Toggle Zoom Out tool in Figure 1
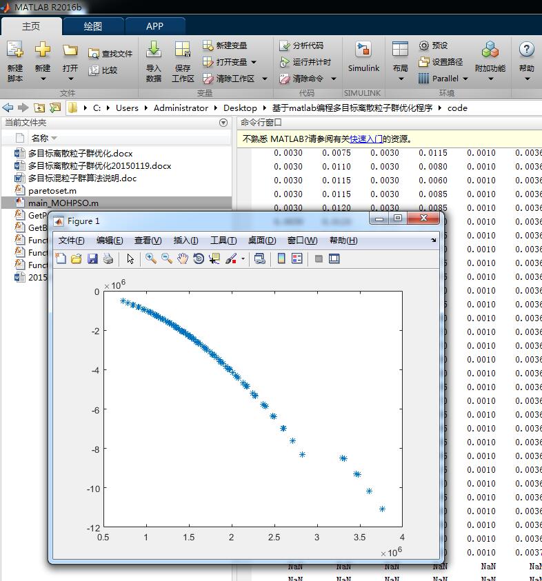This screenshot has width=542, height=581. click(x=166, y=258)
